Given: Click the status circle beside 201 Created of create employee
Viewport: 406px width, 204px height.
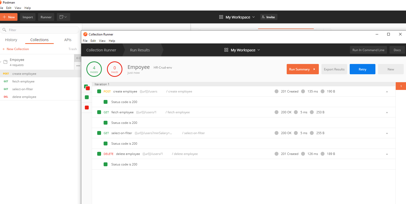Looking at the screenshot, I should pyautogui.click(x=276, y=91).
